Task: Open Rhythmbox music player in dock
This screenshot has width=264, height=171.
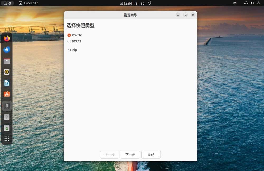Action: 7,72
